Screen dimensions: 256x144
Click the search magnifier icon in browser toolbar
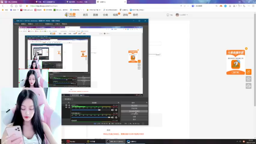217,6
